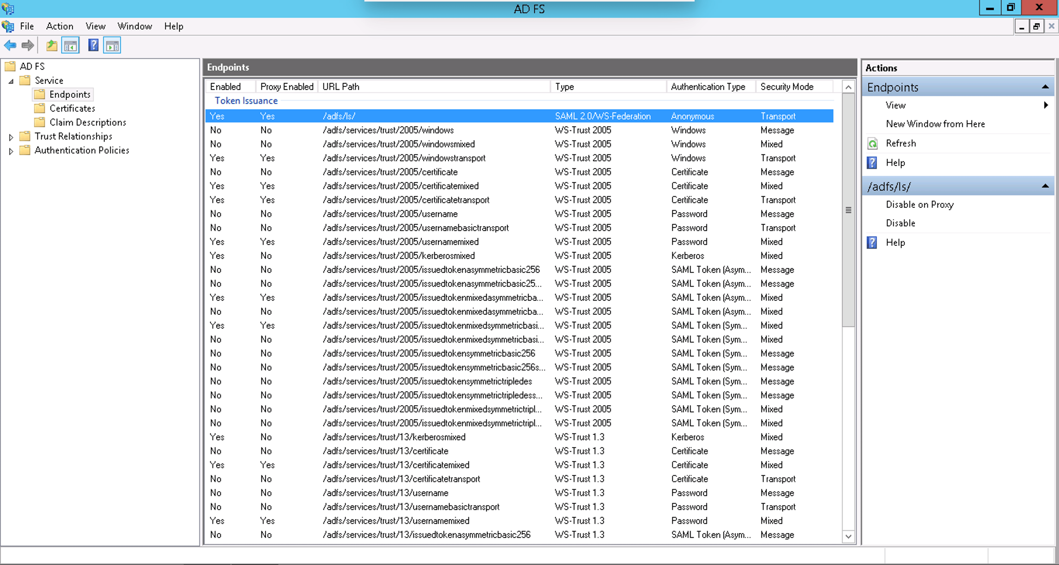Select Certificates in the console tree

(x=72, y=108)
